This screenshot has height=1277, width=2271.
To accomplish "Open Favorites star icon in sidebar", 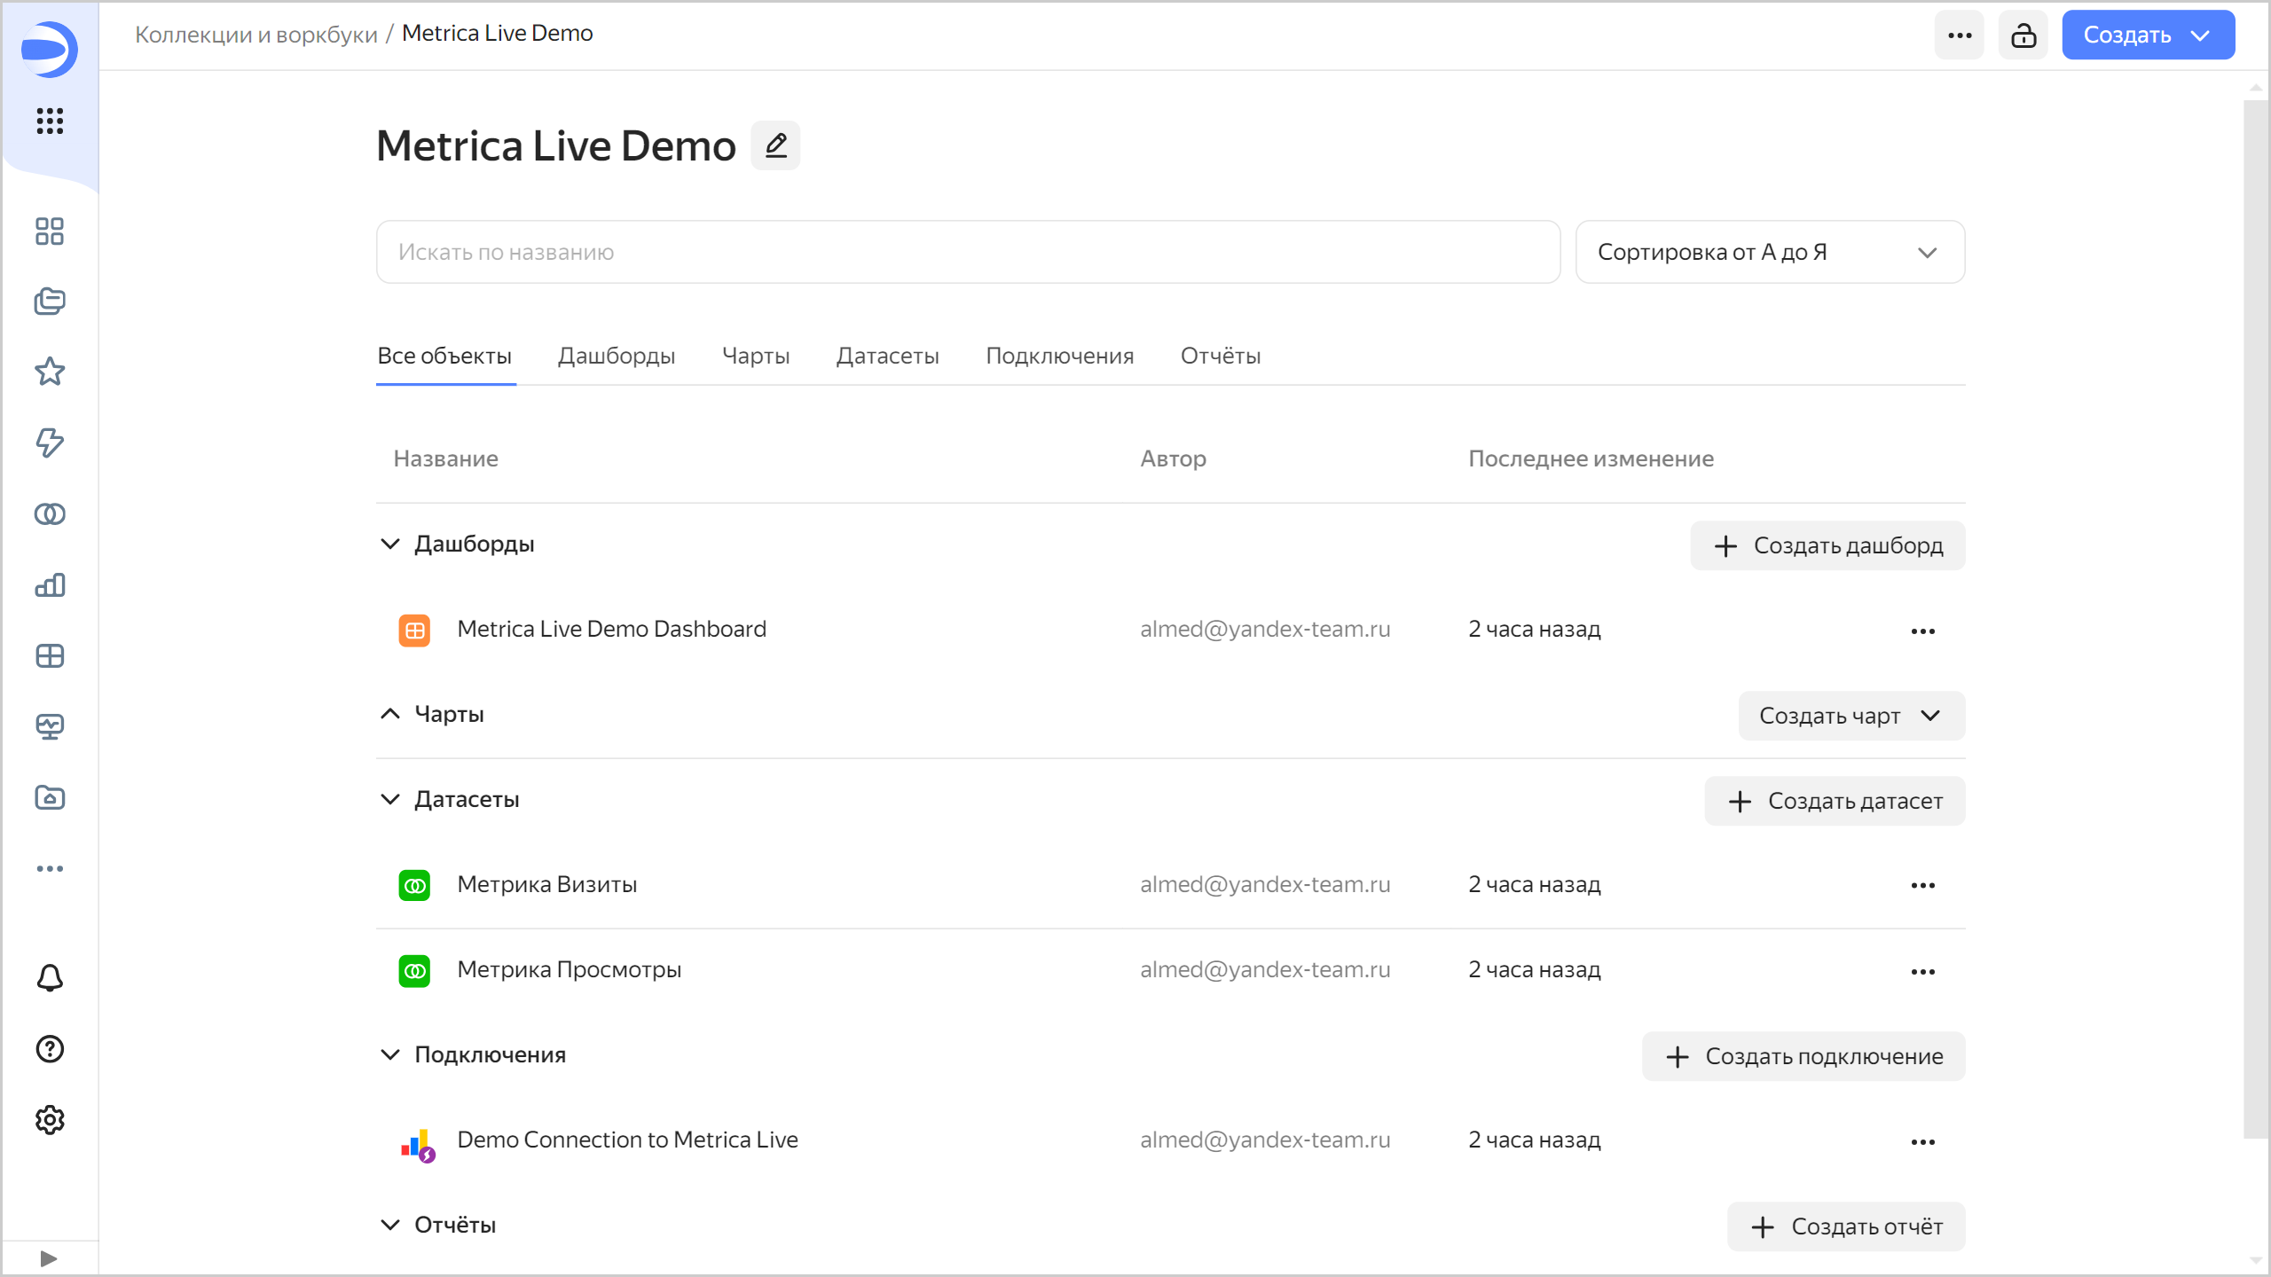I will (x=50, y=372).
